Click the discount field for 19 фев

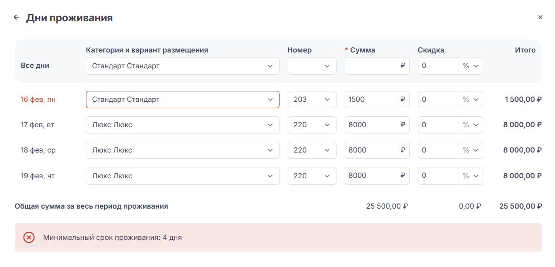point(438,176)
